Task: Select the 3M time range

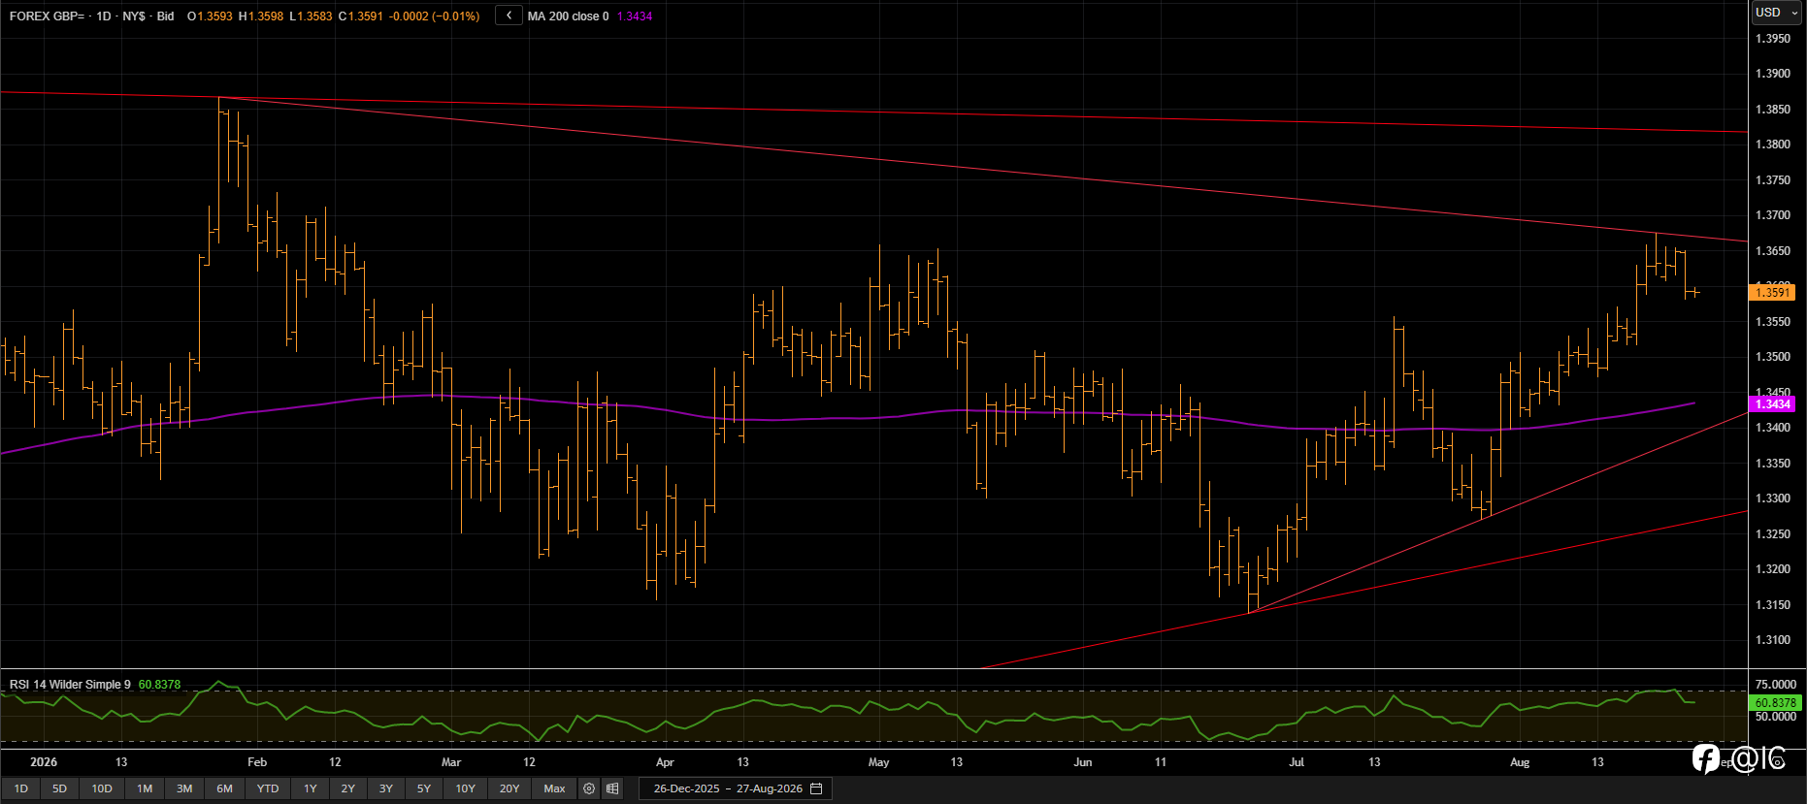Action: click(x=184, y=788)
